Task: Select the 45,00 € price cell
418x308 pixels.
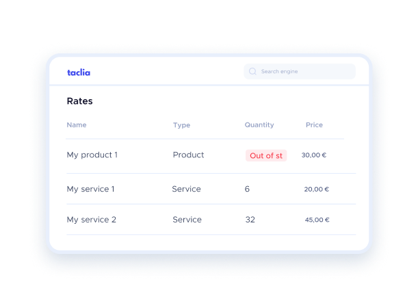Action: [x=317, y=220]
